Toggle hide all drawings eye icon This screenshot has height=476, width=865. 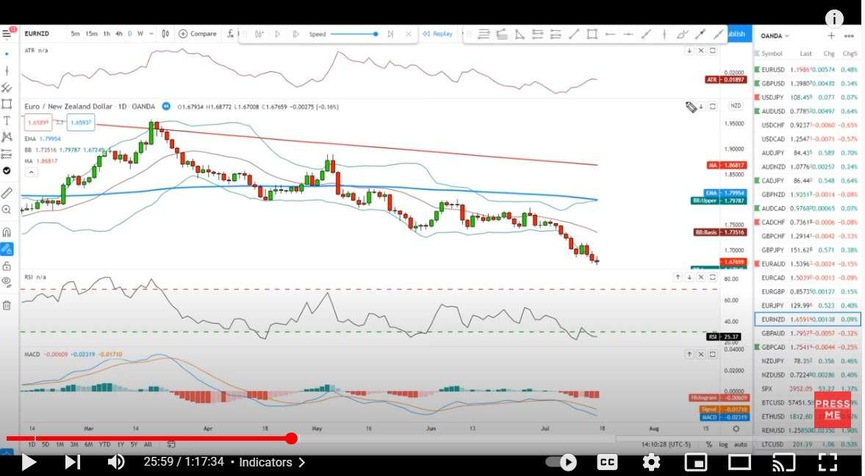pyautogui.click(x=7, y=282)
